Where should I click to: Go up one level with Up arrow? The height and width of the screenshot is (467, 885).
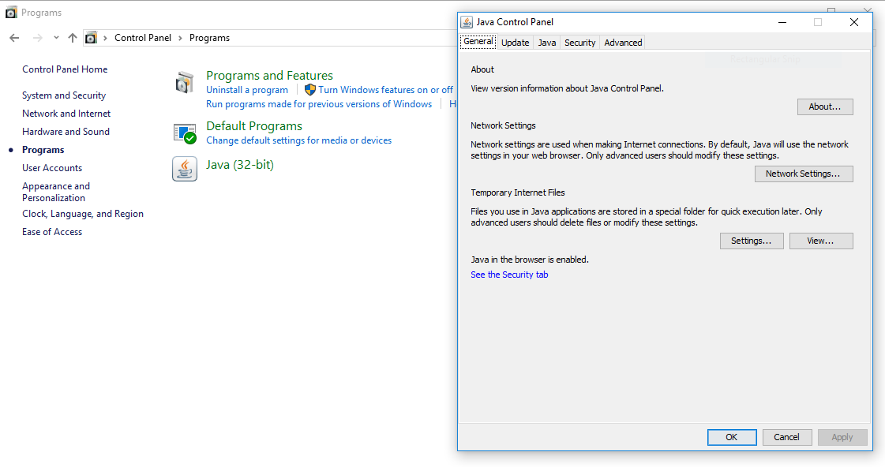[73, 38]
